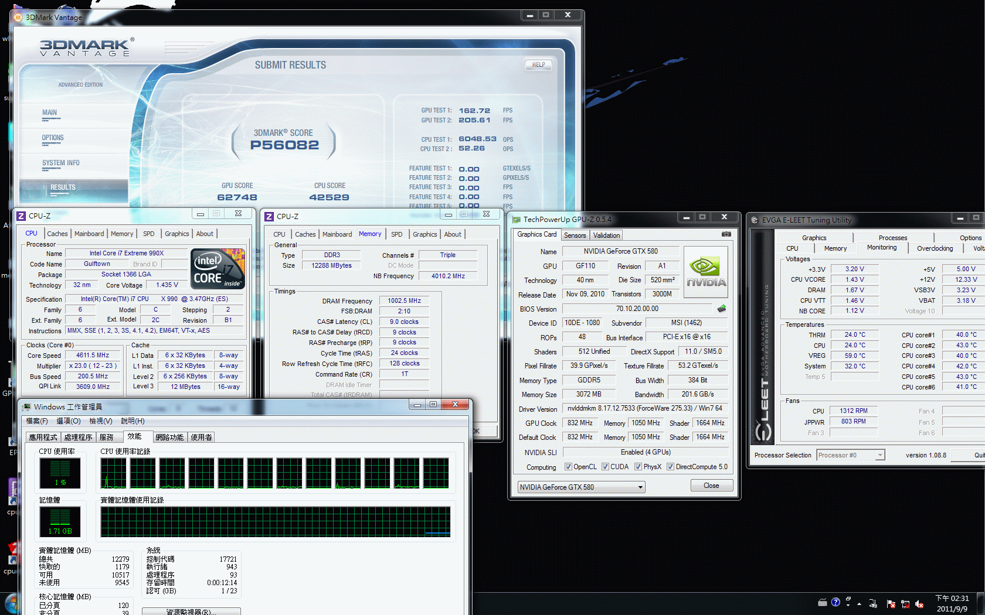Open the SPD tab in the CPU-Z Timings window
985x615 pixels.
point(397,234)
